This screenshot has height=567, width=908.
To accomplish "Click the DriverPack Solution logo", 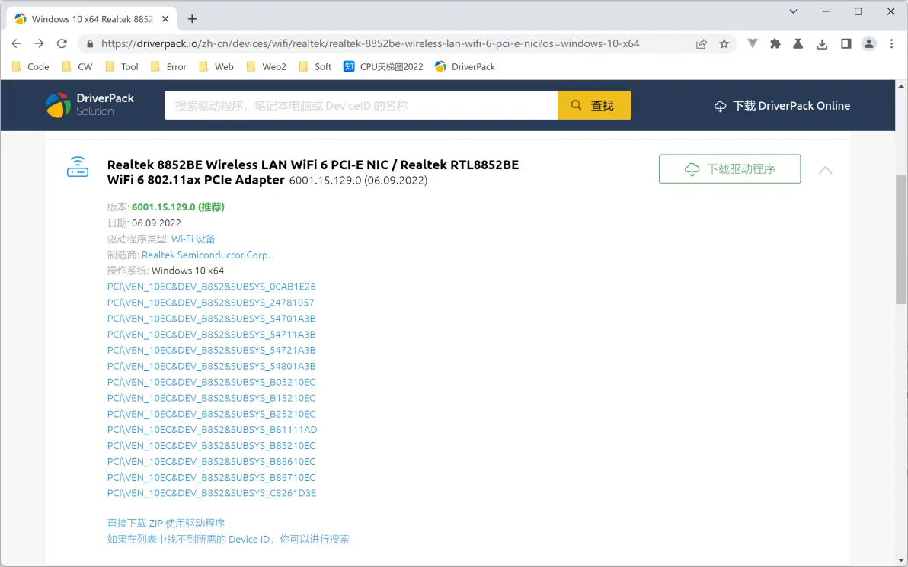I will tap(90, 105).
